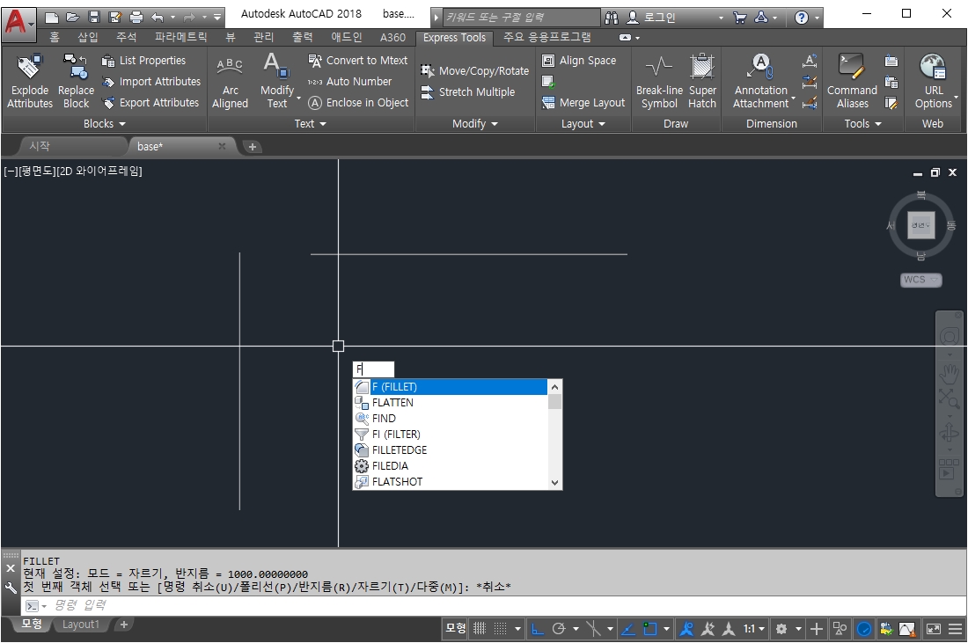Click the Auto Number tool
This screenshot has width=968, height=643.
pos(349,82)
